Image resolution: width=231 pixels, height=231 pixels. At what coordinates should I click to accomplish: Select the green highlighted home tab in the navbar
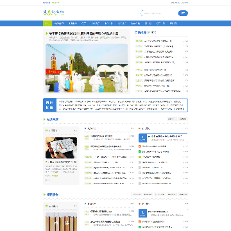47,24
